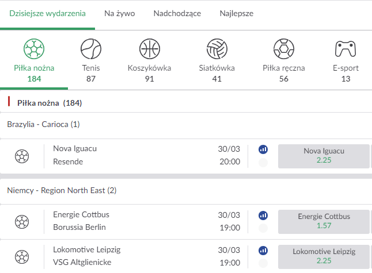This screenshot has width=372, height=273.
Task: Select the Tenis sport icon
Action: click(91, 49)
